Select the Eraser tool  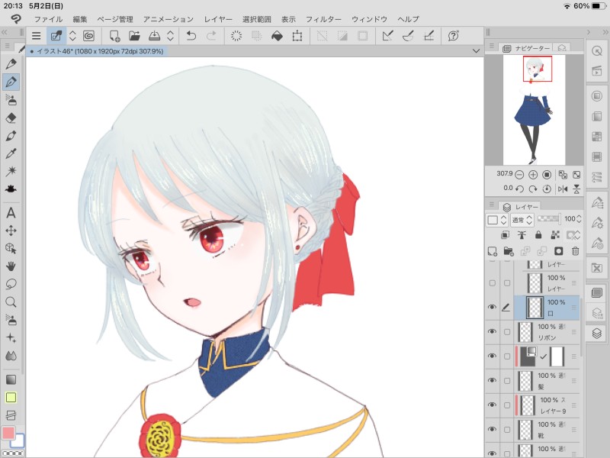[x=11, y=118]
